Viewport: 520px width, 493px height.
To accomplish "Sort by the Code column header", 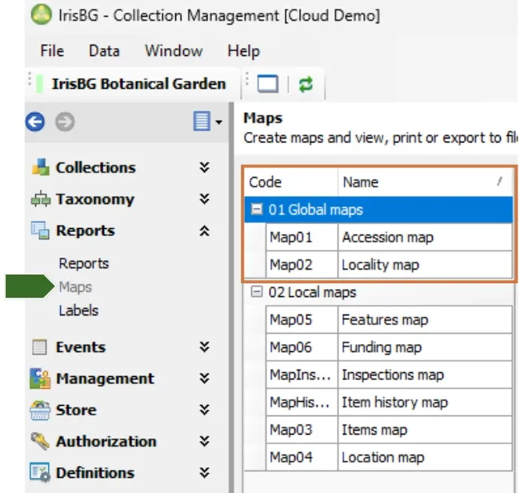I will coord(291,182).
